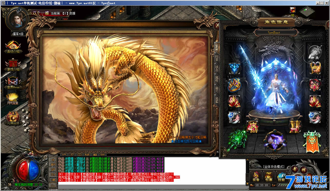Open the 游戏介绍 game intro icon
The image size is (330, 191).
13,65
